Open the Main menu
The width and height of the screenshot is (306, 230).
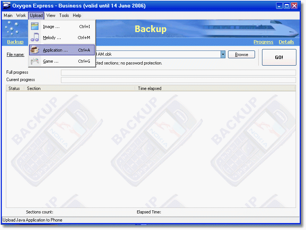click(8, 15)
